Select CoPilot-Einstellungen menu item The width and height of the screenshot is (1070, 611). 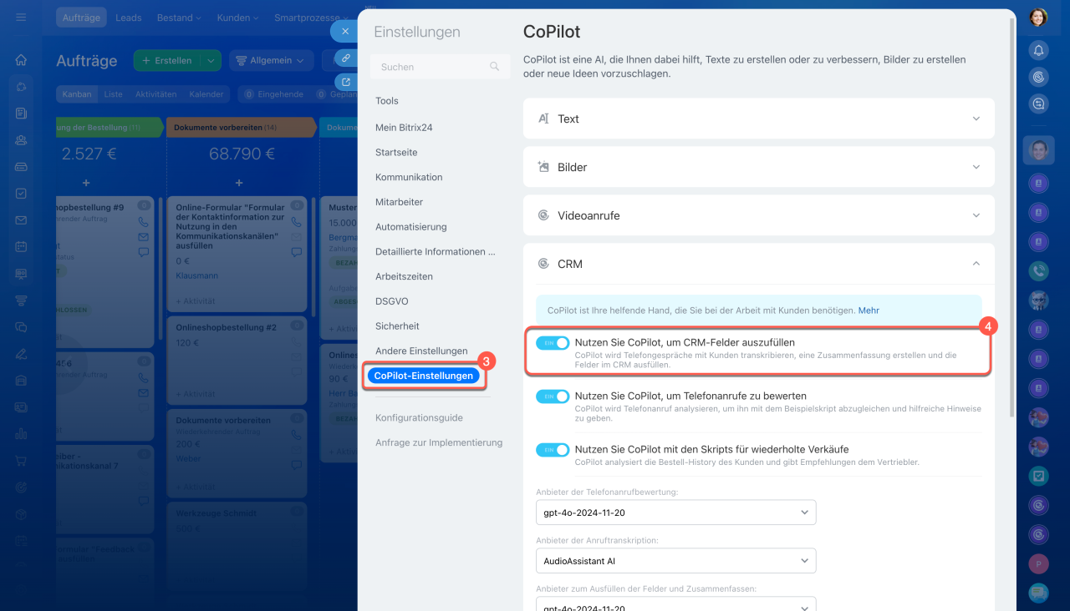pyautogui.click(x=424, y=376)
